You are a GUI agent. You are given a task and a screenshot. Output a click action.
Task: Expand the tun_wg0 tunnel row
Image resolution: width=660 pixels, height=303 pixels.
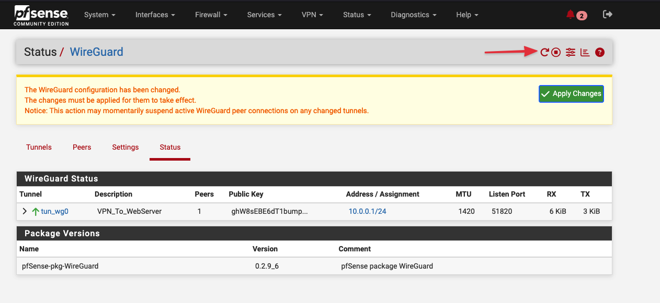coord(25,211)
